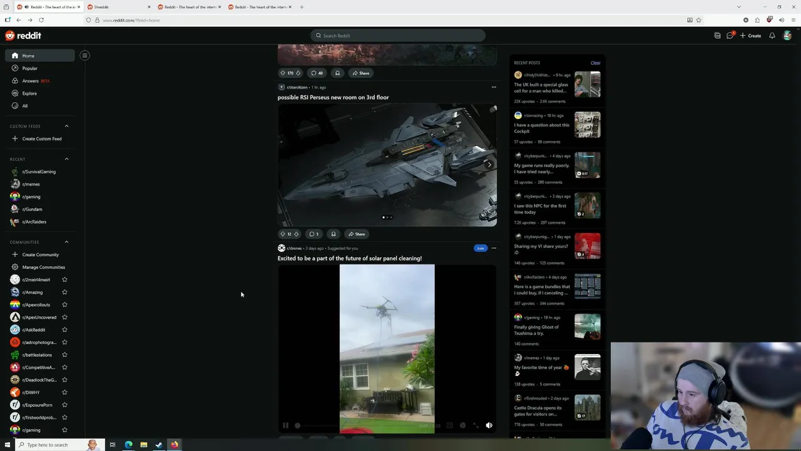The height and width of the screenshot is (451, 801).
Task: Favorite the r/battlestations community star
Action: (64, 355)
